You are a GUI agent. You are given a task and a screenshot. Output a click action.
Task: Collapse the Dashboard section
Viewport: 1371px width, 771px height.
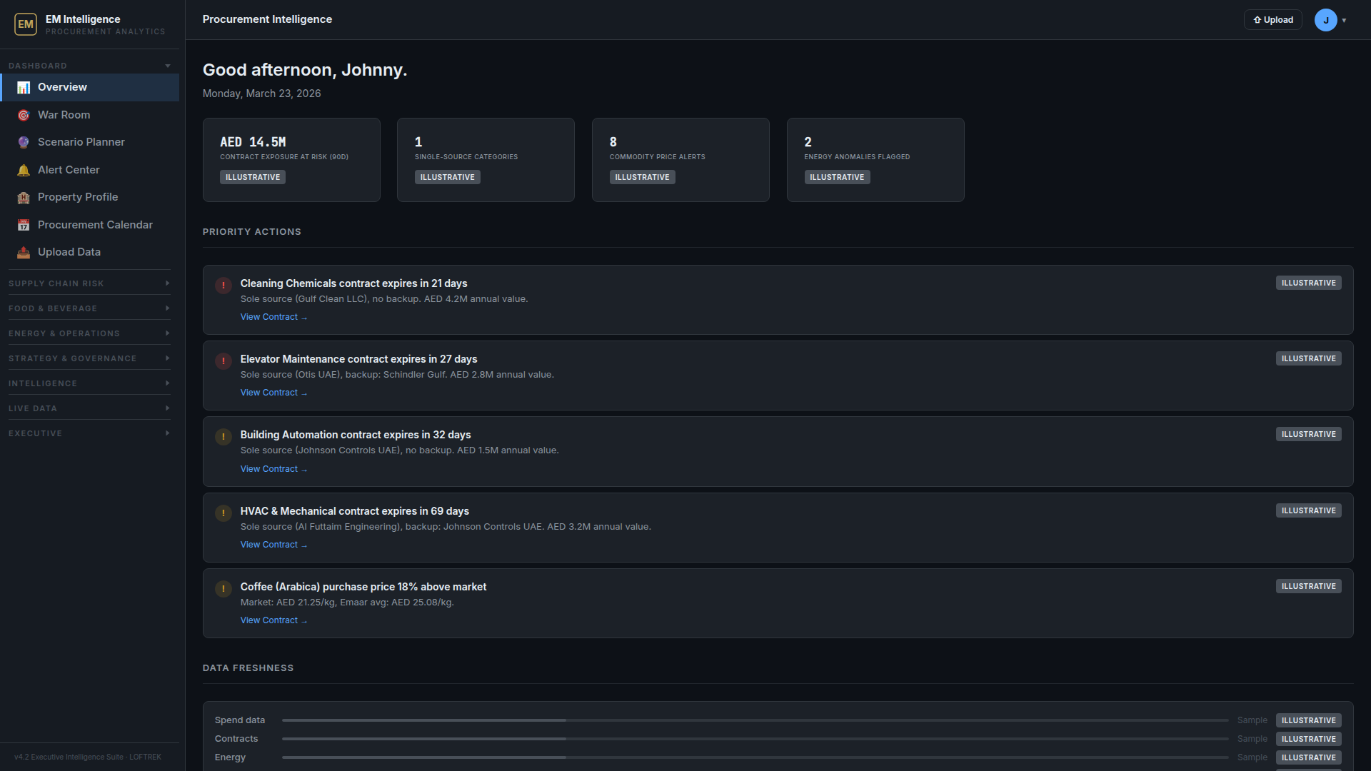point(89,66)
